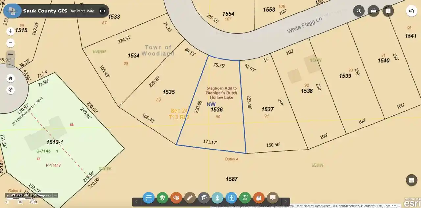Toggle the visibility eye-slash button
Screen dimensions: 421x208
point(411,11)
